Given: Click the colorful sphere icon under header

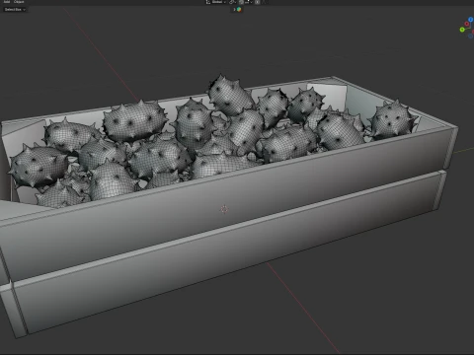Looking at the screenshot, I should [239, 10].
